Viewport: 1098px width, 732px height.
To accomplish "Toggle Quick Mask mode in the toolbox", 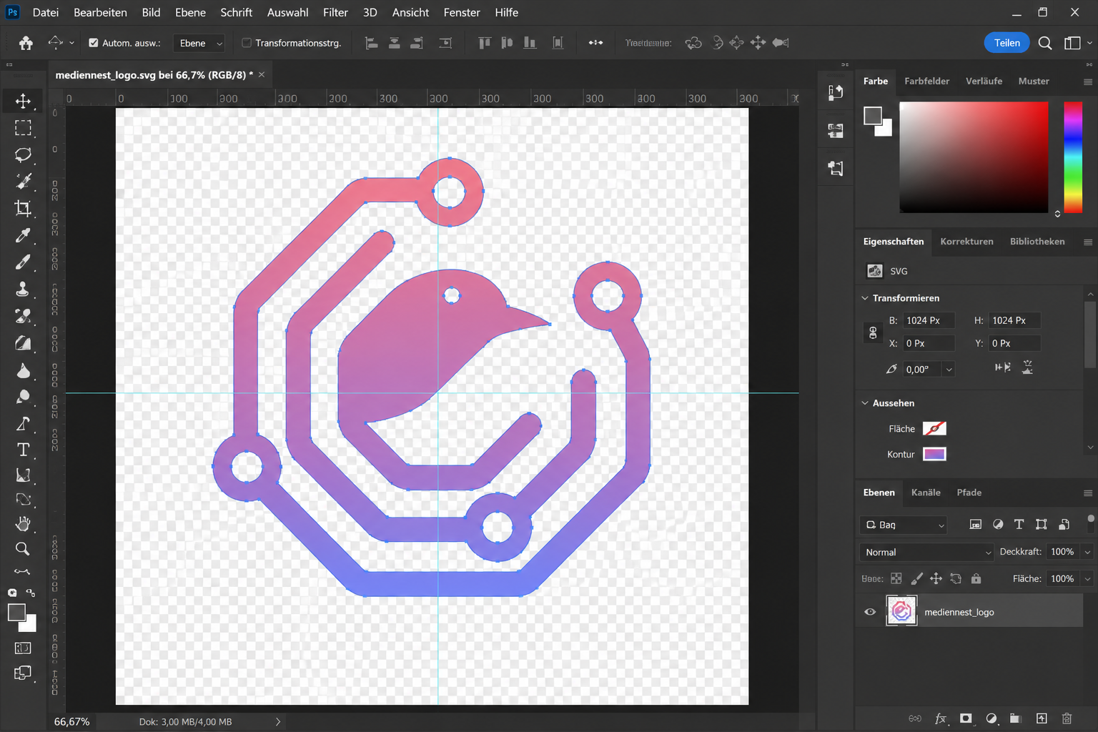I will tap(23, 648).
